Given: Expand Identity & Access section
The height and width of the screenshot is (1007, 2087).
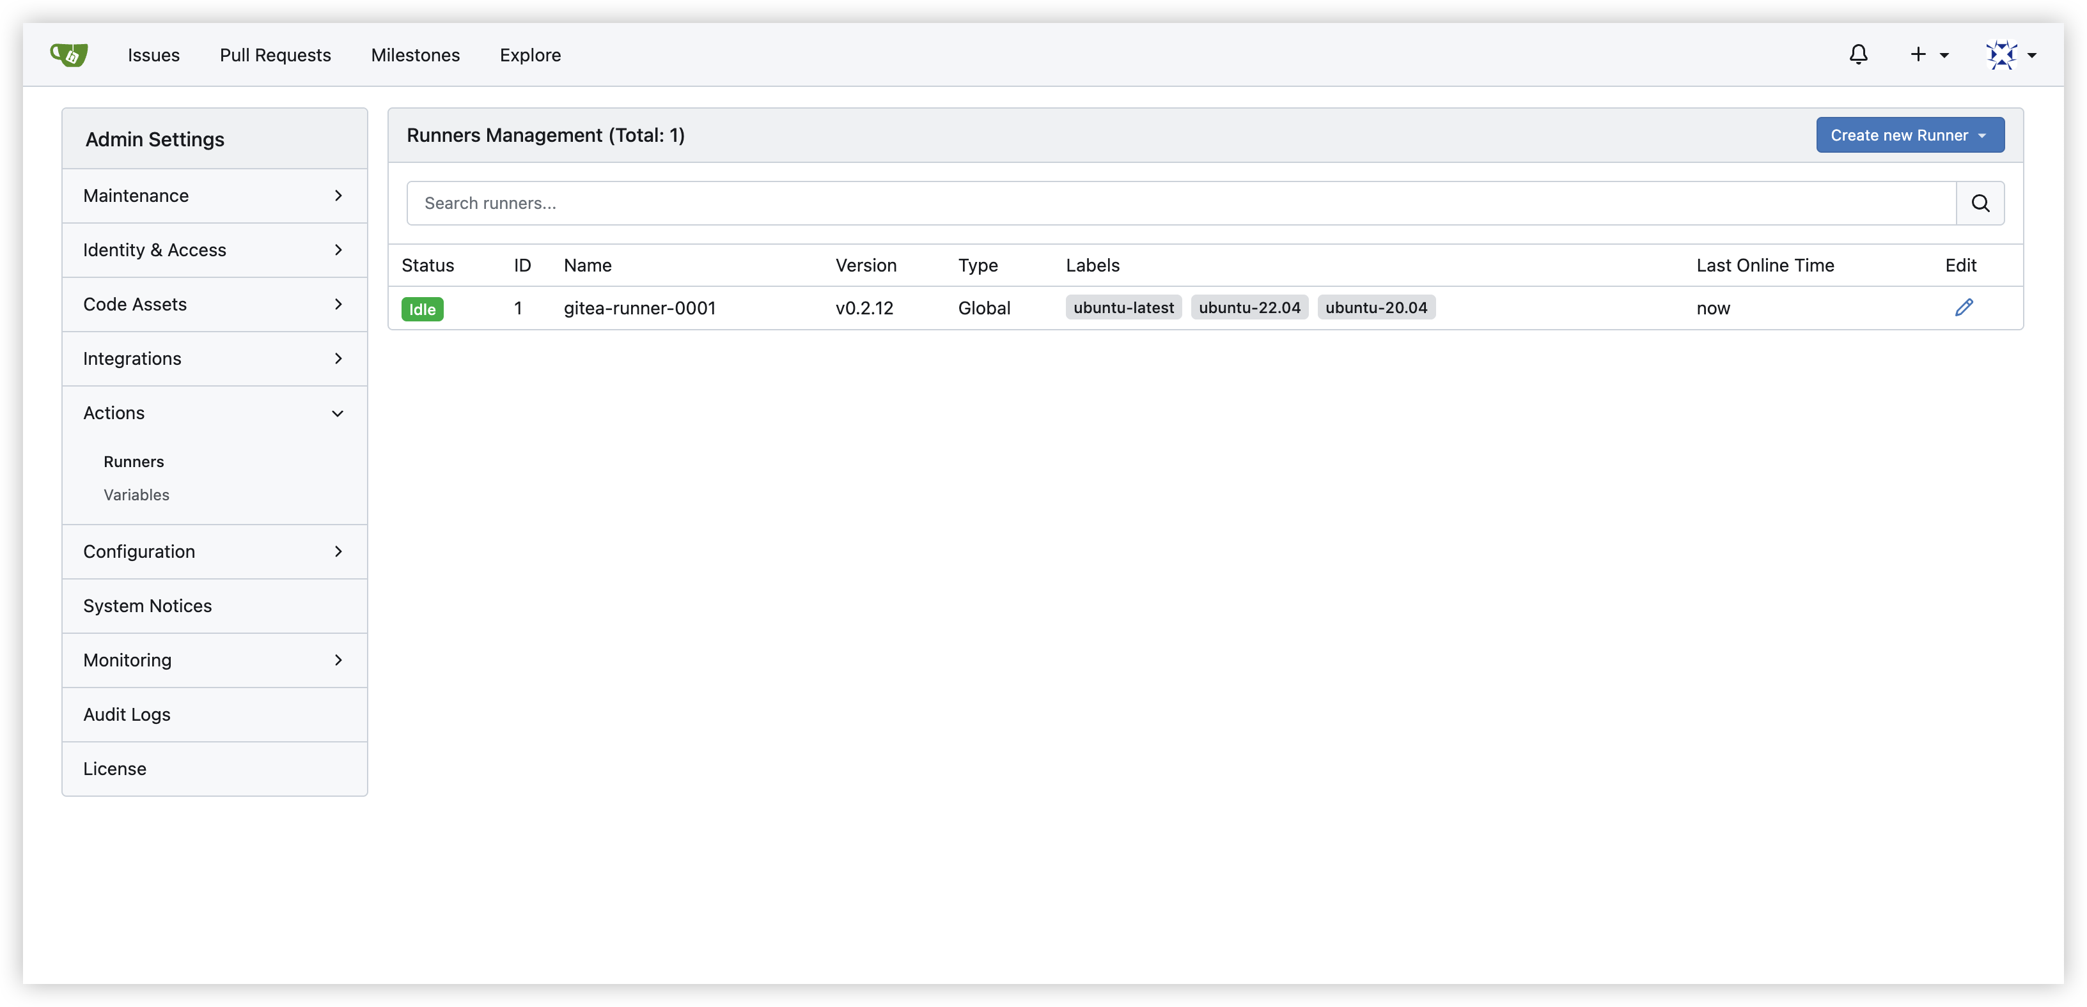Looking at the screenshot, I should [215, 250].
